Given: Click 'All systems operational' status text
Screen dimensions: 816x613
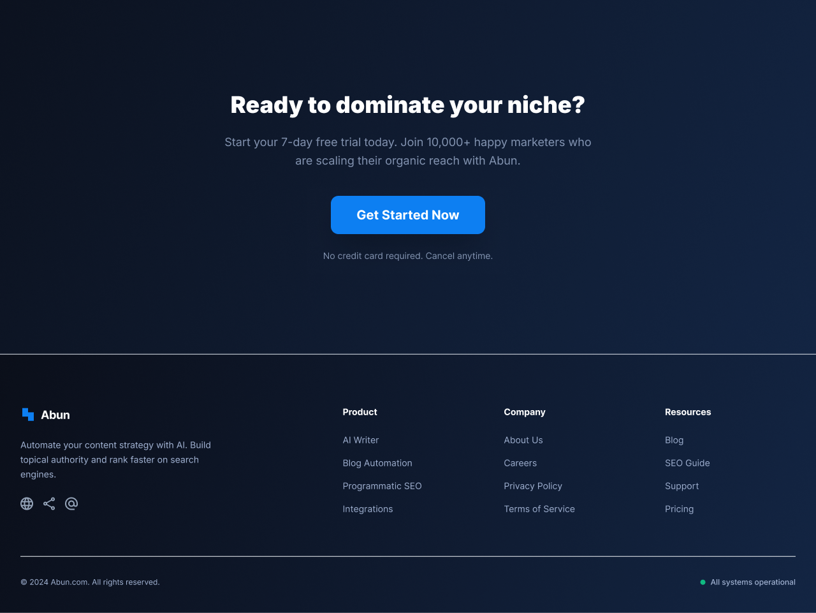Looking at the screenshot, I should click(x=753, y=582).
